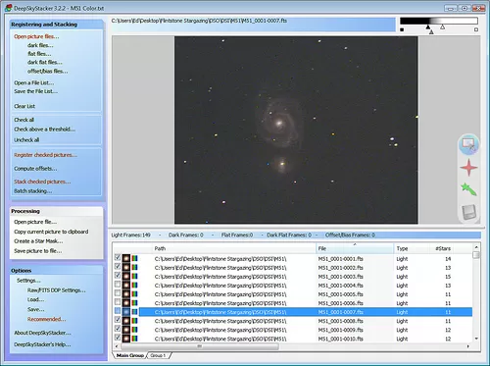
Task: Add dark flat files
Action: click(45, 62)
